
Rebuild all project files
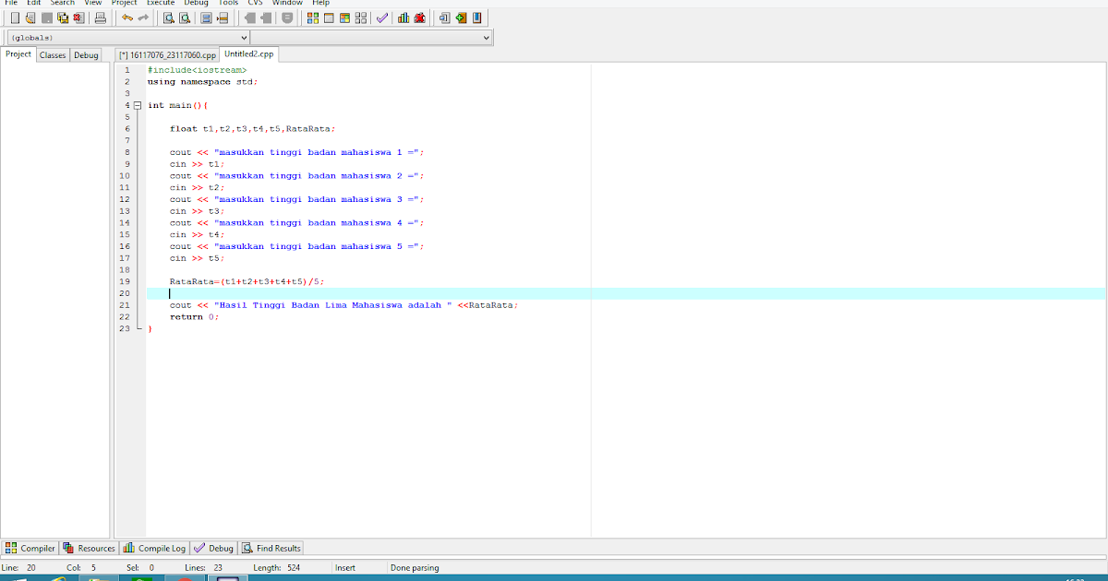tap(360, 17)
